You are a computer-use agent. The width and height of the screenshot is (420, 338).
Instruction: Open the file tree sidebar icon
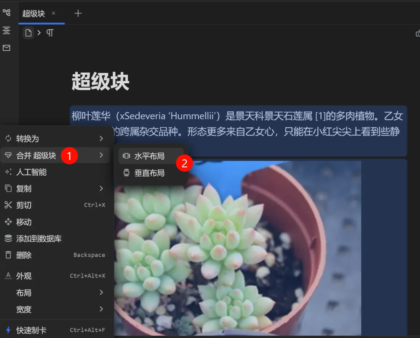point(6,12)
